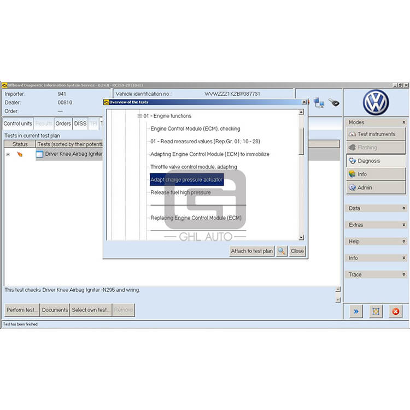The width and height of the screenshot is (410, 410).
Task: Click Perform test button
Action: pyautogui.click(x=22, y=310)
